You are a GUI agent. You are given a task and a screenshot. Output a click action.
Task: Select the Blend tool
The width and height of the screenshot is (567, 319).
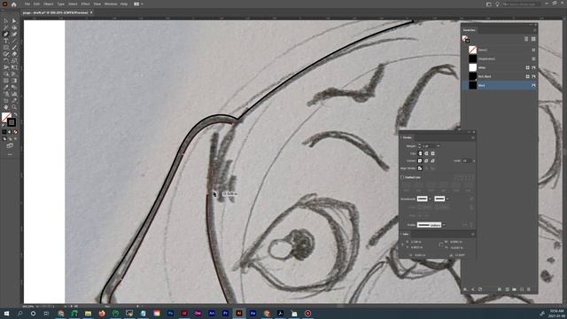point(14,87)
